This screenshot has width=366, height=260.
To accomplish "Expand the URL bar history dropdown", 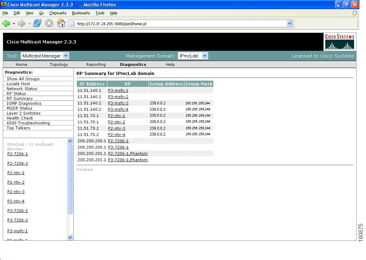I will click(290, 23).
